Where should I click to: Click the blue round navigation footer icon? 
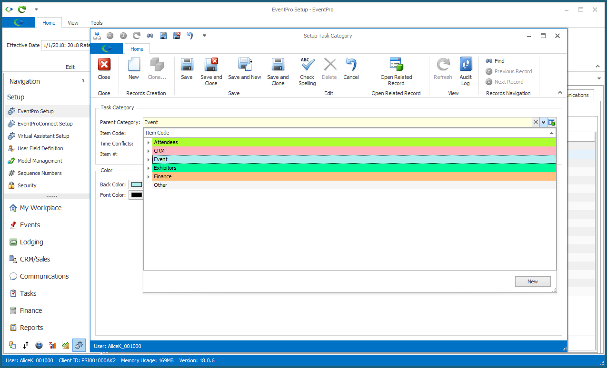tap(39, 345)
